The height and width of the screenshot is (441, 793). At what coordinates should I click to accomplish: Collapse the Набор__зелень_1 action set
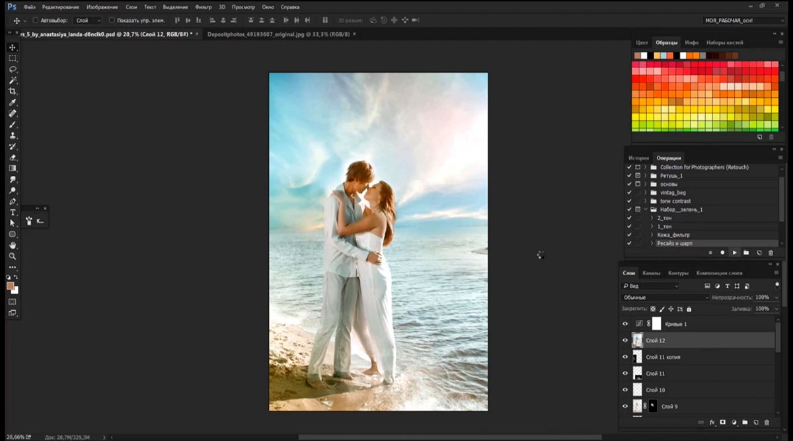pos(646,210)
